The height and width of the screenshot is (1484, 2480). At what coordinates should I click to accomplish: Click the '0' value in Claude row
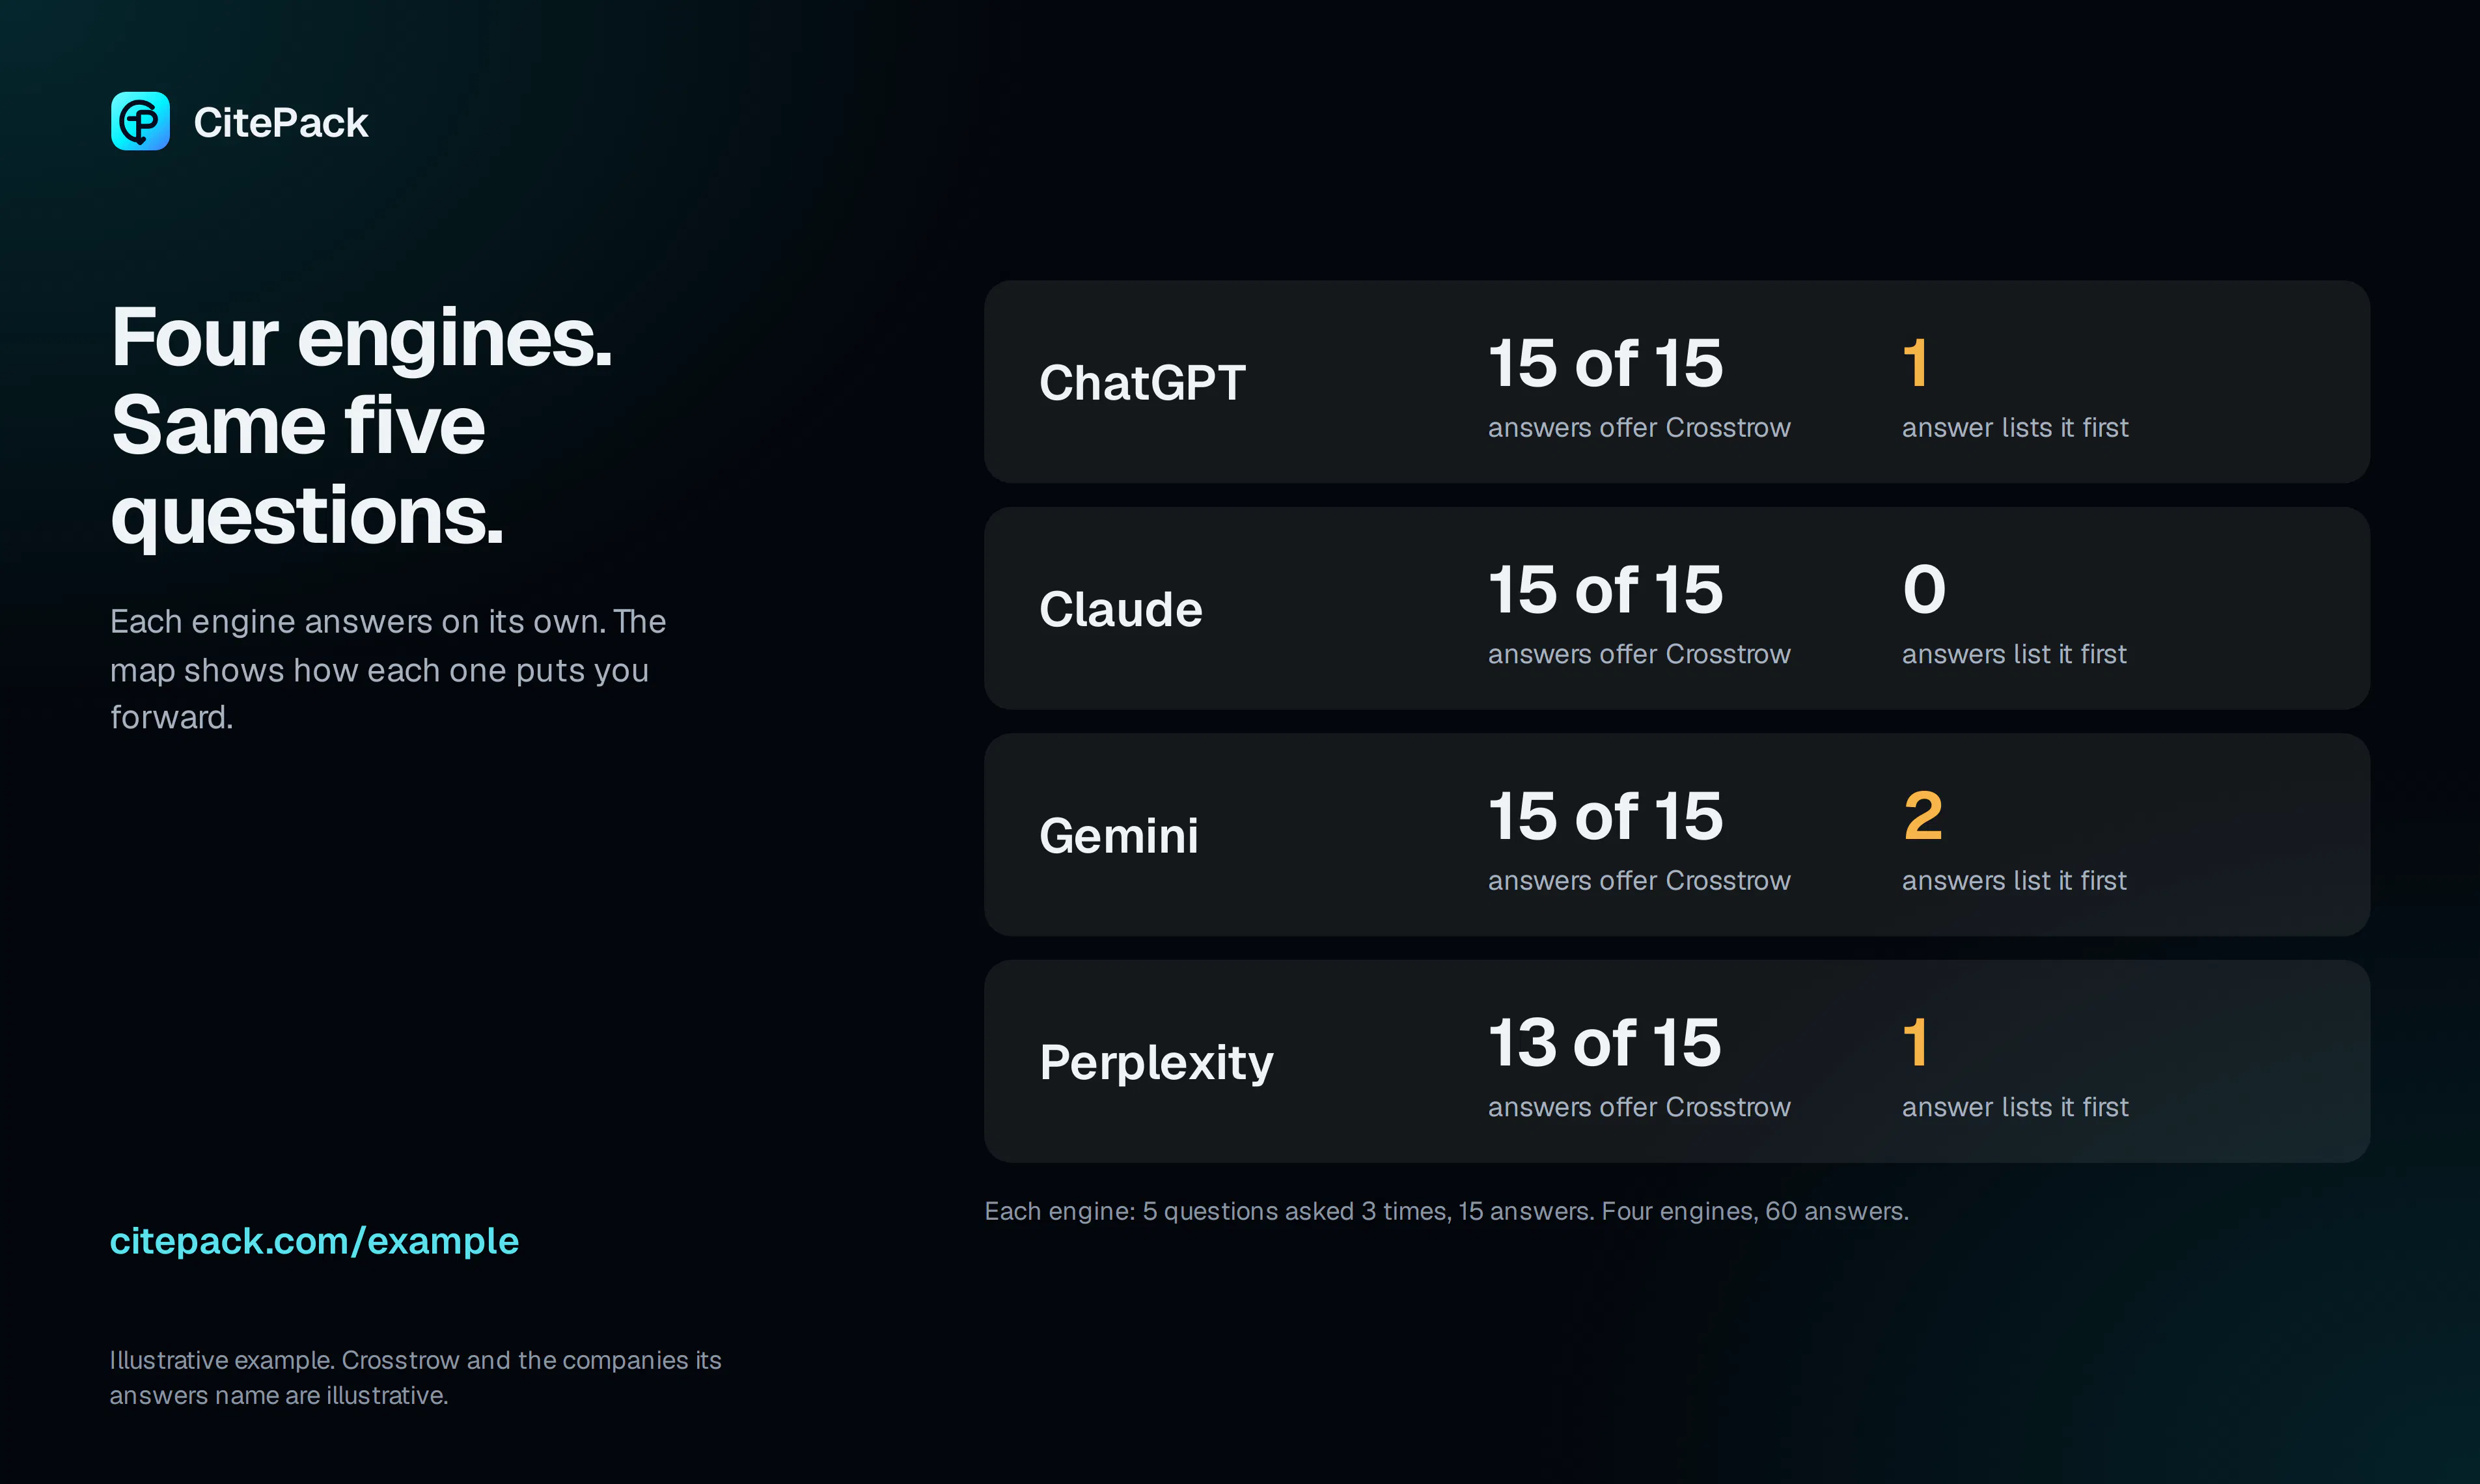pos(1924,589)
